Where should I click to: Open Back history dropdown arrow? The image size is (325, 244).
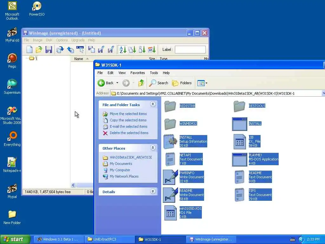(117, 83)
